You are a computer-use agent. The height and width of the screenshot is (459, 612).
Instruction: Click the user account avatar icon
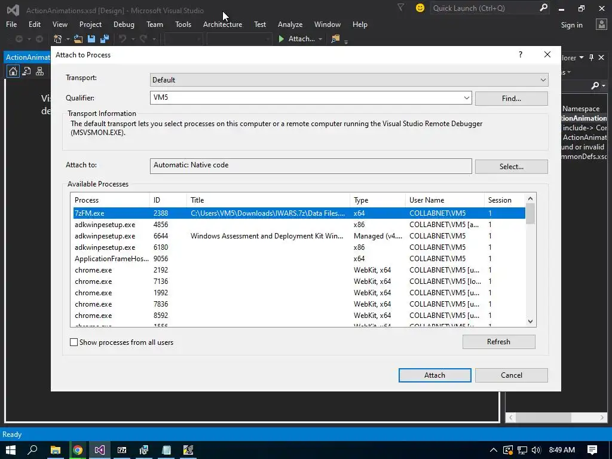pyautogui.click(x=601, y=25)
